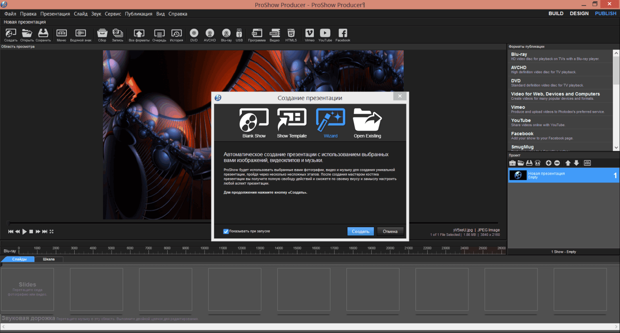This screenshot has width=620, height=333.
Task: Click the Open Existing folder icon
Action: pyautogui.click(x=367, y=120)
